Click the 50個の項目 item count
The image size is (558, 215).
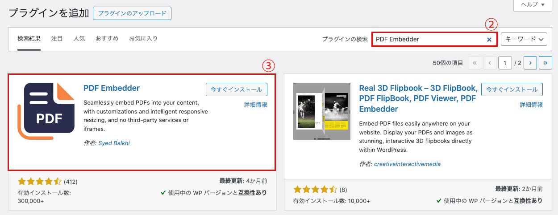pyautogui.click(x=448, y=63)
